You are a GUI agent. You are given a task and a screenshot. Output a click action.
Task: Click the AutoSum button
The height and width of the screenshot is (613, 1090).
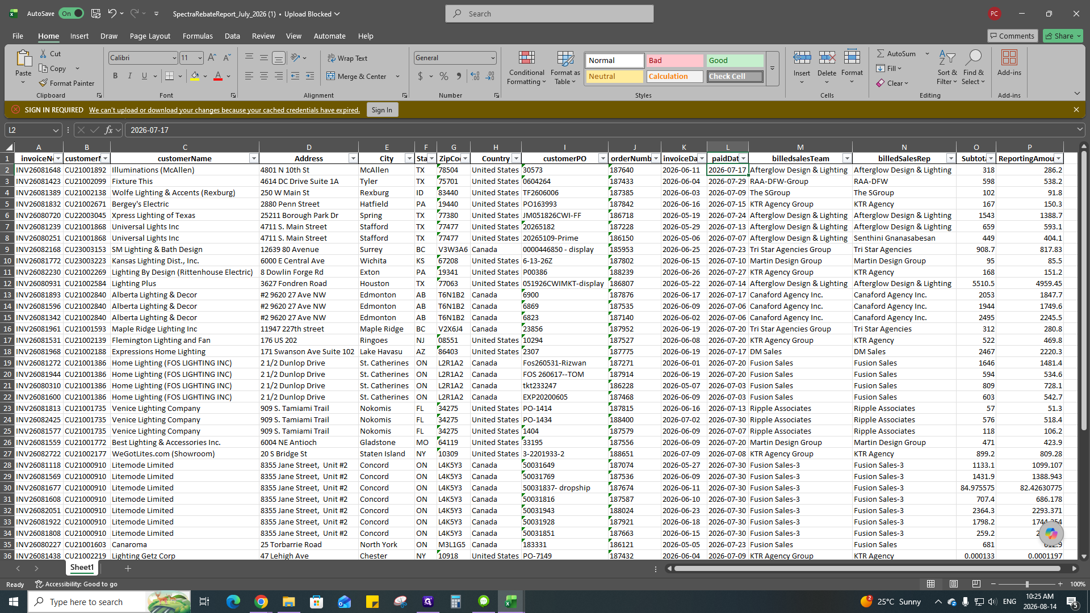pos(896,53)
